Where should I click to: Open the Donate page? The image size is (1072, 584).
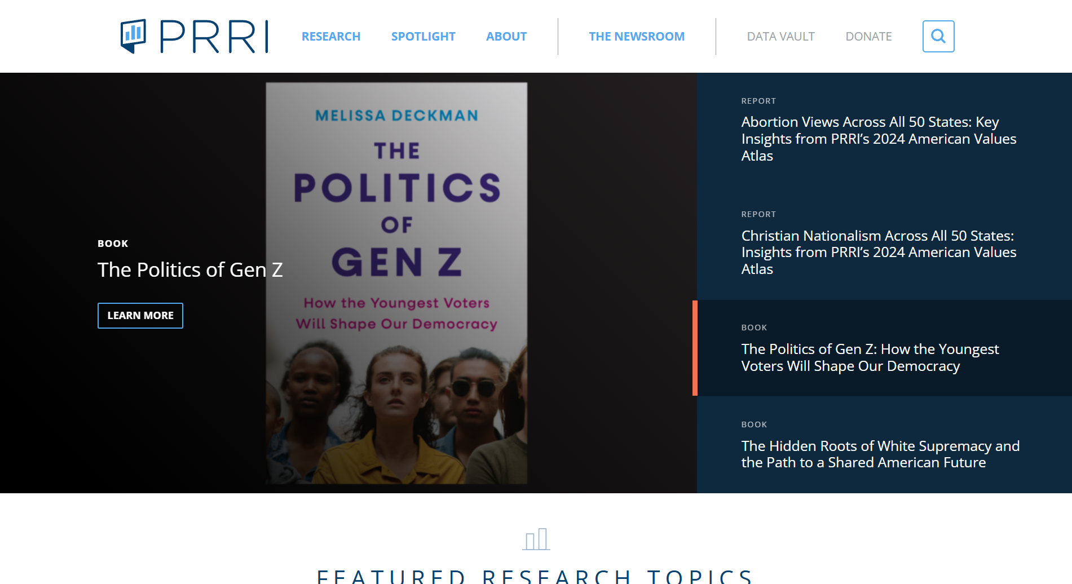868,37
